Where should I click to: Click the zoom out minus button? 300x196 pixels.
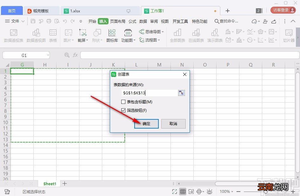(x=238, y=192)
